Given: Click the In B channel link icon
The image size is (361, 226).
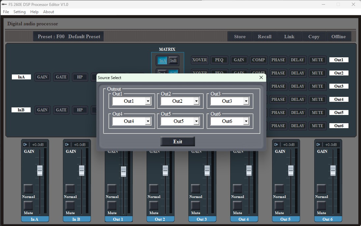Looking at the screenshot, I should pyautogui.click(x=67, y=145).
